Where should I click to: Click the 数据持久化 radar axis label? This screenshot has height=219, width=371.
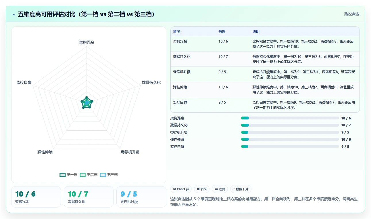coord(151,83)
